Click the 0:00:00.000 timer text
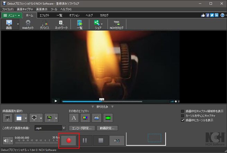Viewport: 227px width, 153px height. tap(22, 138)
